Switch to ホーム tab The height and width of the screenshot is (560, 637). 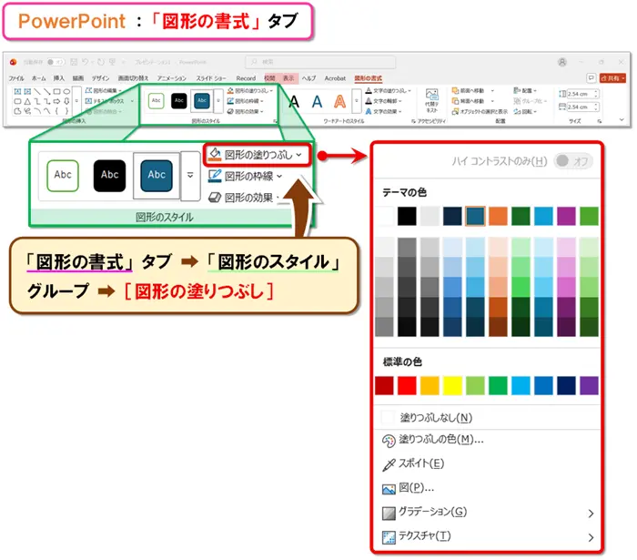coord(38,78)
